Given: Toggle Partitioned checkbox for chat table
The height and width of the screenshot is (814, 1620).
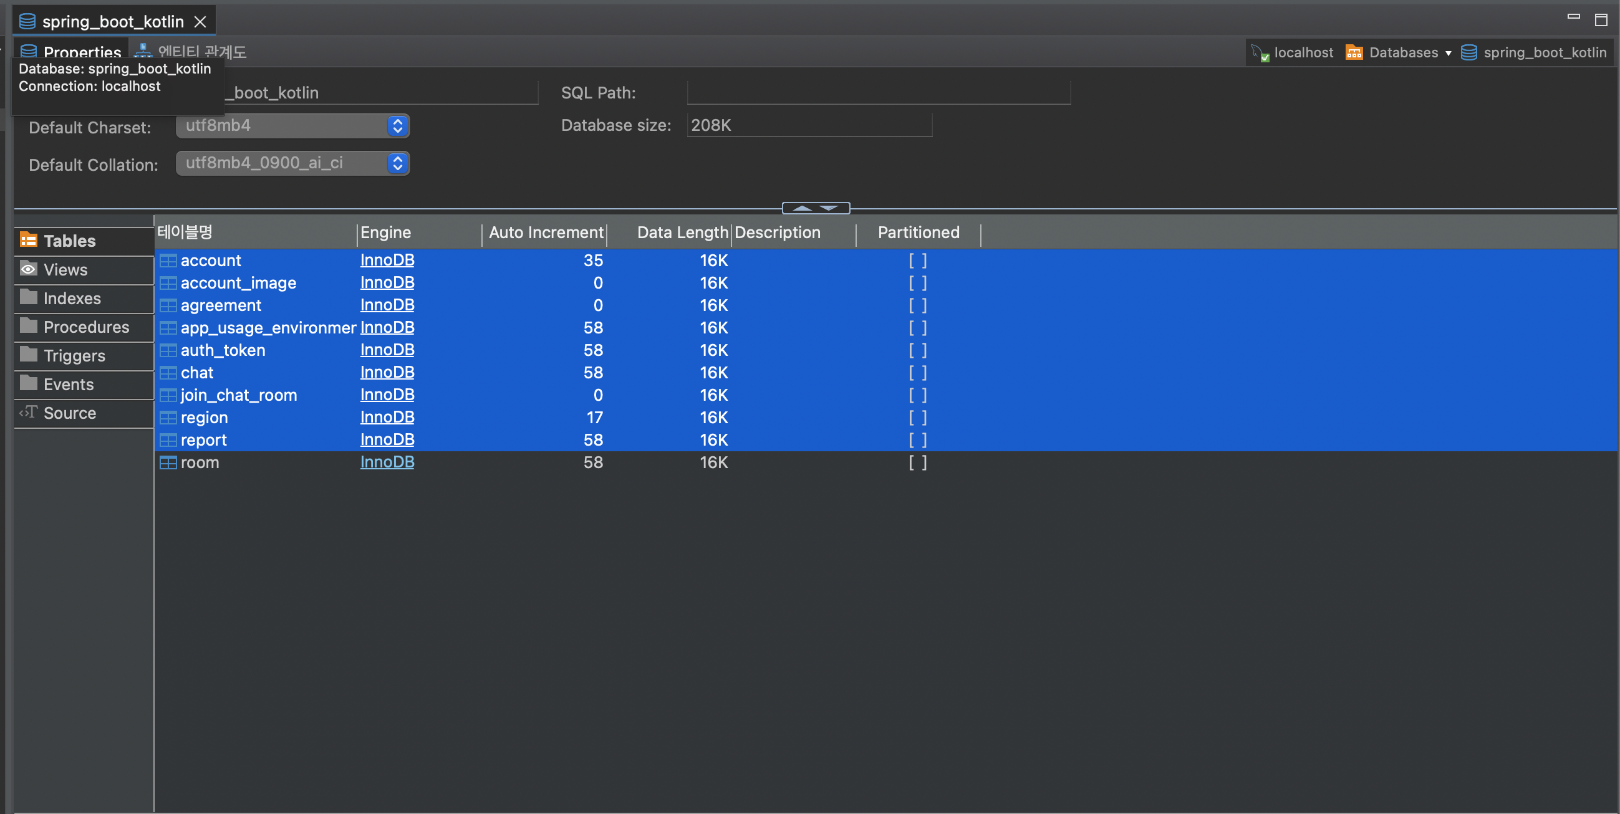Looking at the screenshot, I should point(917,372).
